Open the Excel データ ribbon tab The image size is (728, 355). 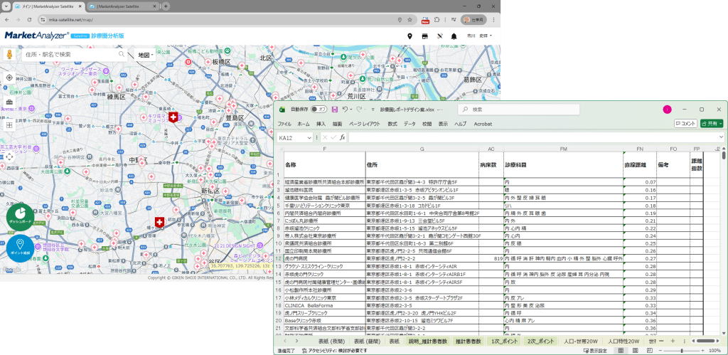coord(409,124)
